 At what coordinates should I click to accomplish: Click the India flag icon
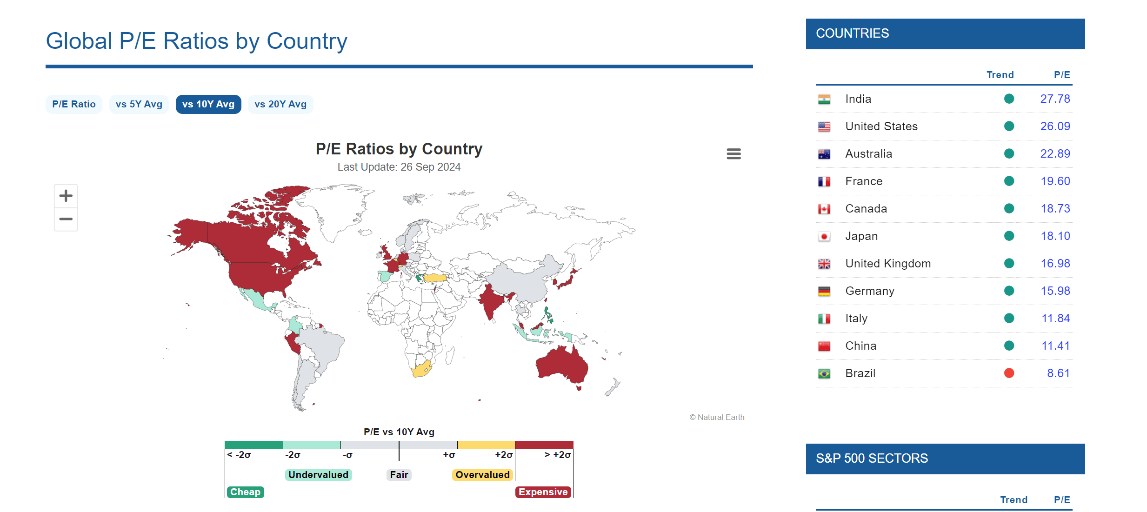824,99
